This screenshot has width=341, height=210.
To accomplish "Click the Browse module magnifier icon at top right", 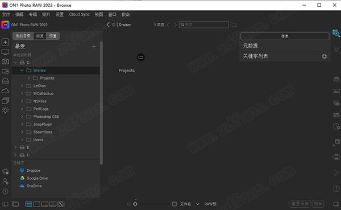I will click(x=336, y=33).
